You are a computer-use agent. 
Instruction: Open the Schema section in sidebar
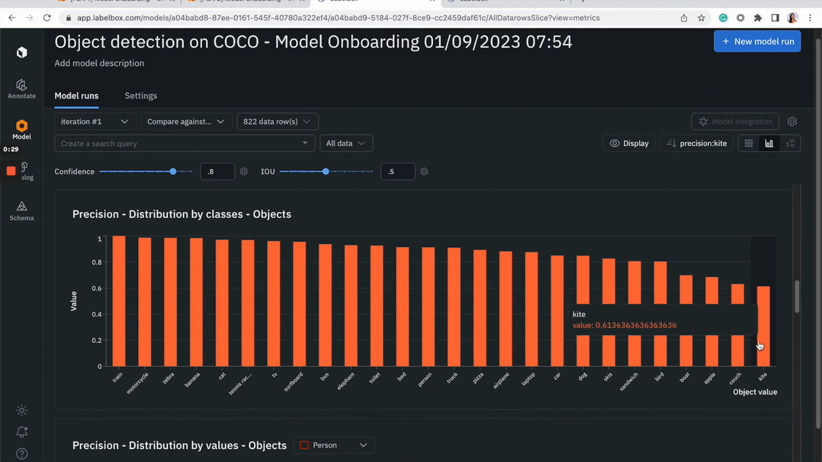click(x=21, y=211)
